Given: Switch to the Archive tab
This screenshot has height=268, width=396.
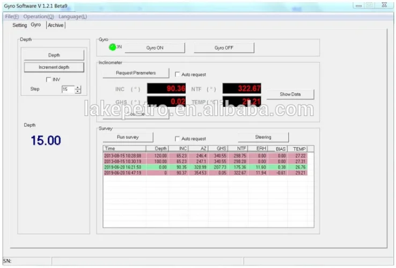Looking at the screenshot, I should pos(56,25).
